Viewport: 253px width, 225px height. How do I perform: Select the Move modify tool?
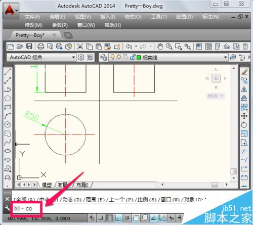pos(244,116)
